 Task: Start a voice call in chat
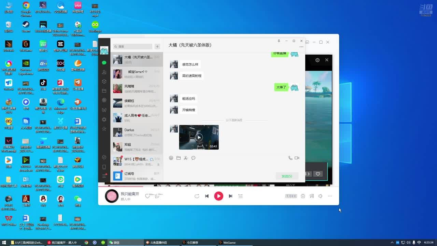pyautogui.click(x=290, y=158)
